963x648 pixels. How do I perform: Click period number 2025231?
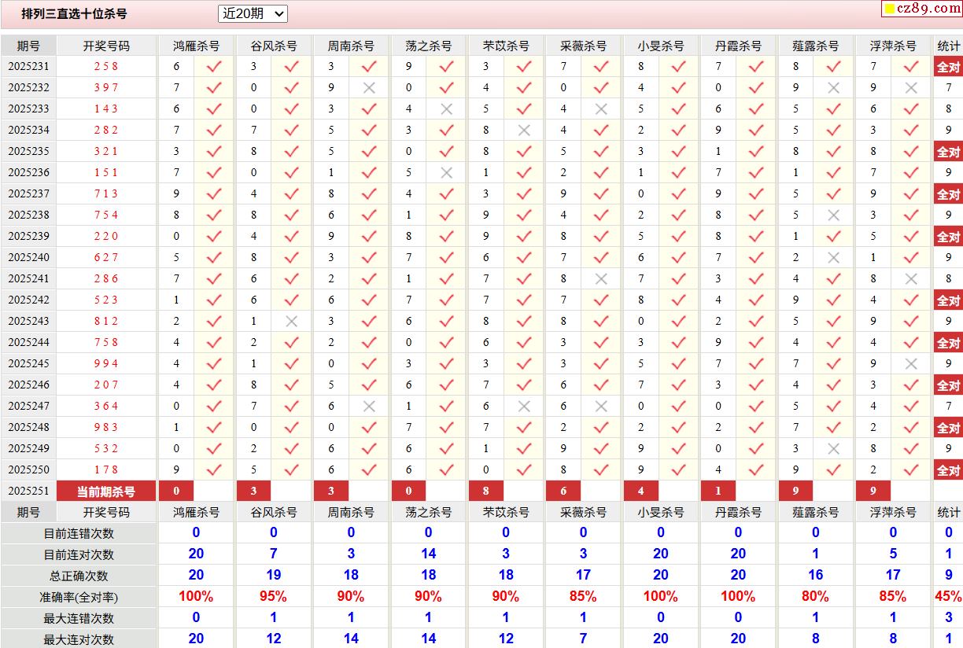pos(28,67)
